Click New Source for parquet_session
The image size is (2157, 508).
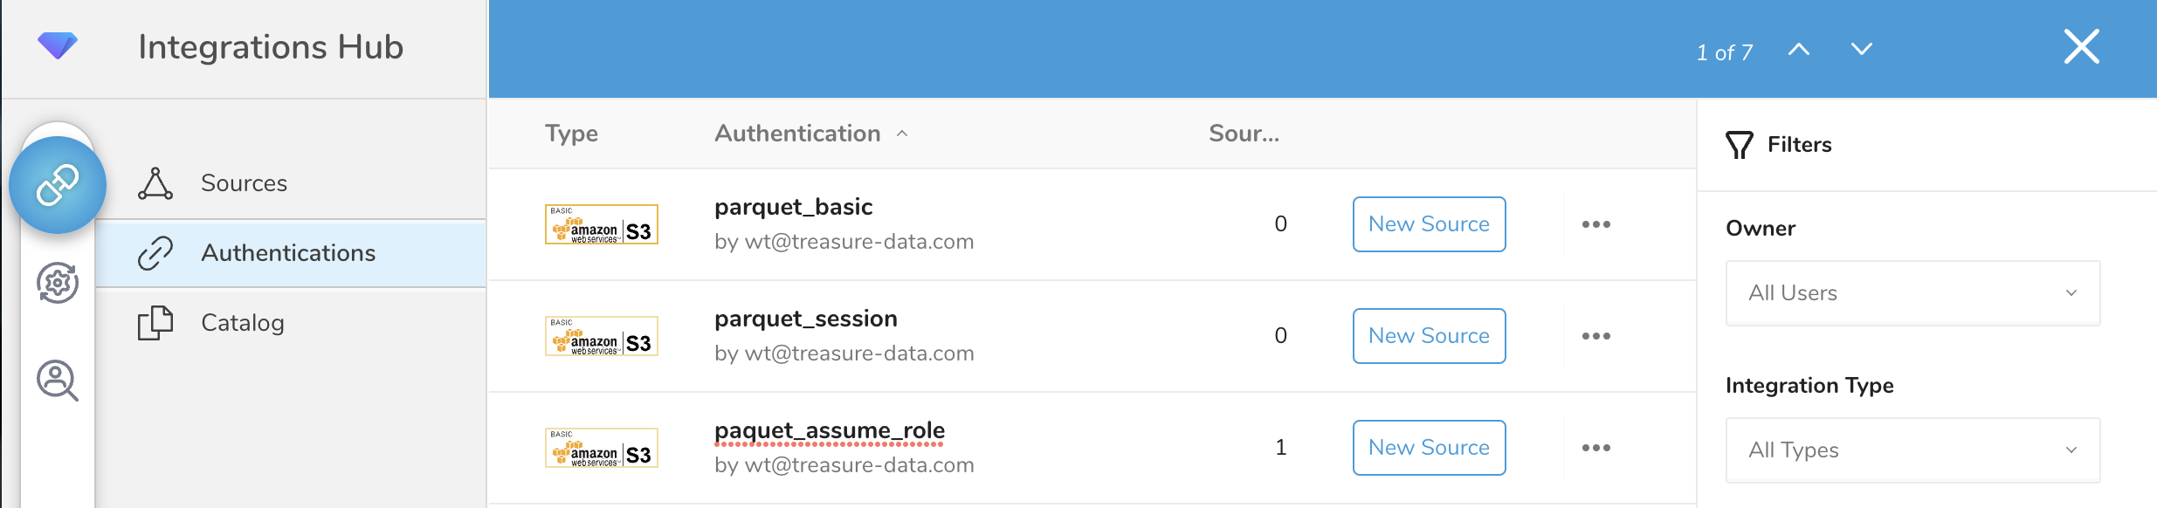(x=1429, y=336)
